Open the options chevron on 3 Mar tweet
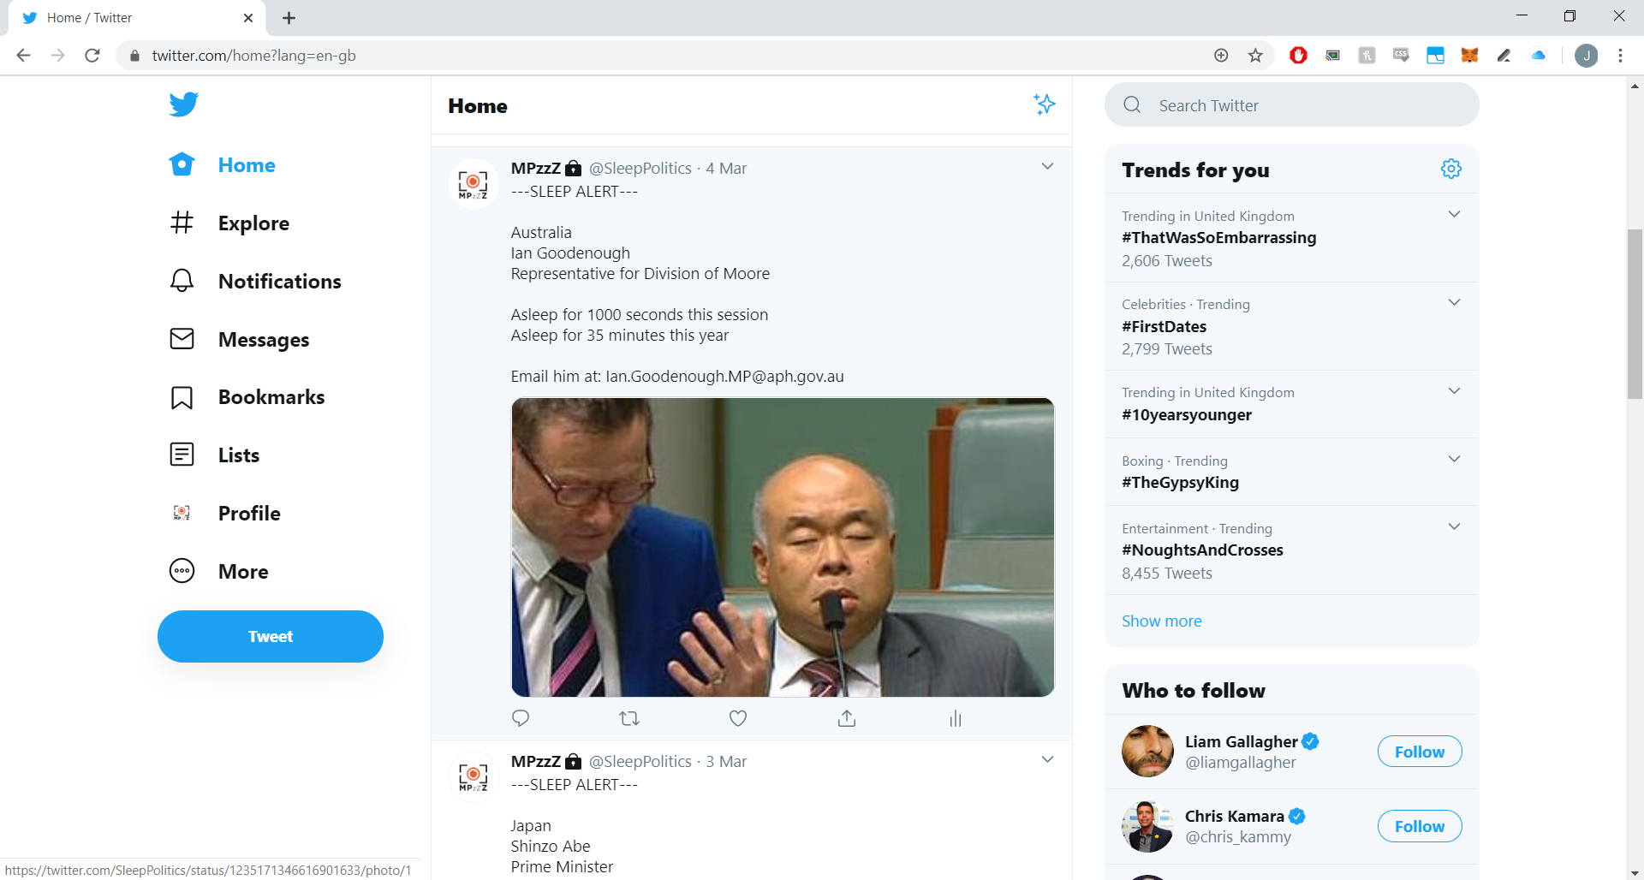This screenshot has height=880, width=1644. 1047,759
